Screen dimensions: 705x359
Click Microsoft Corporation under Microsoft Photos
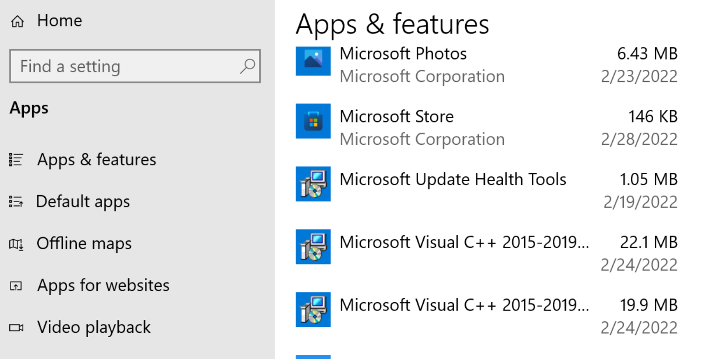422,76
